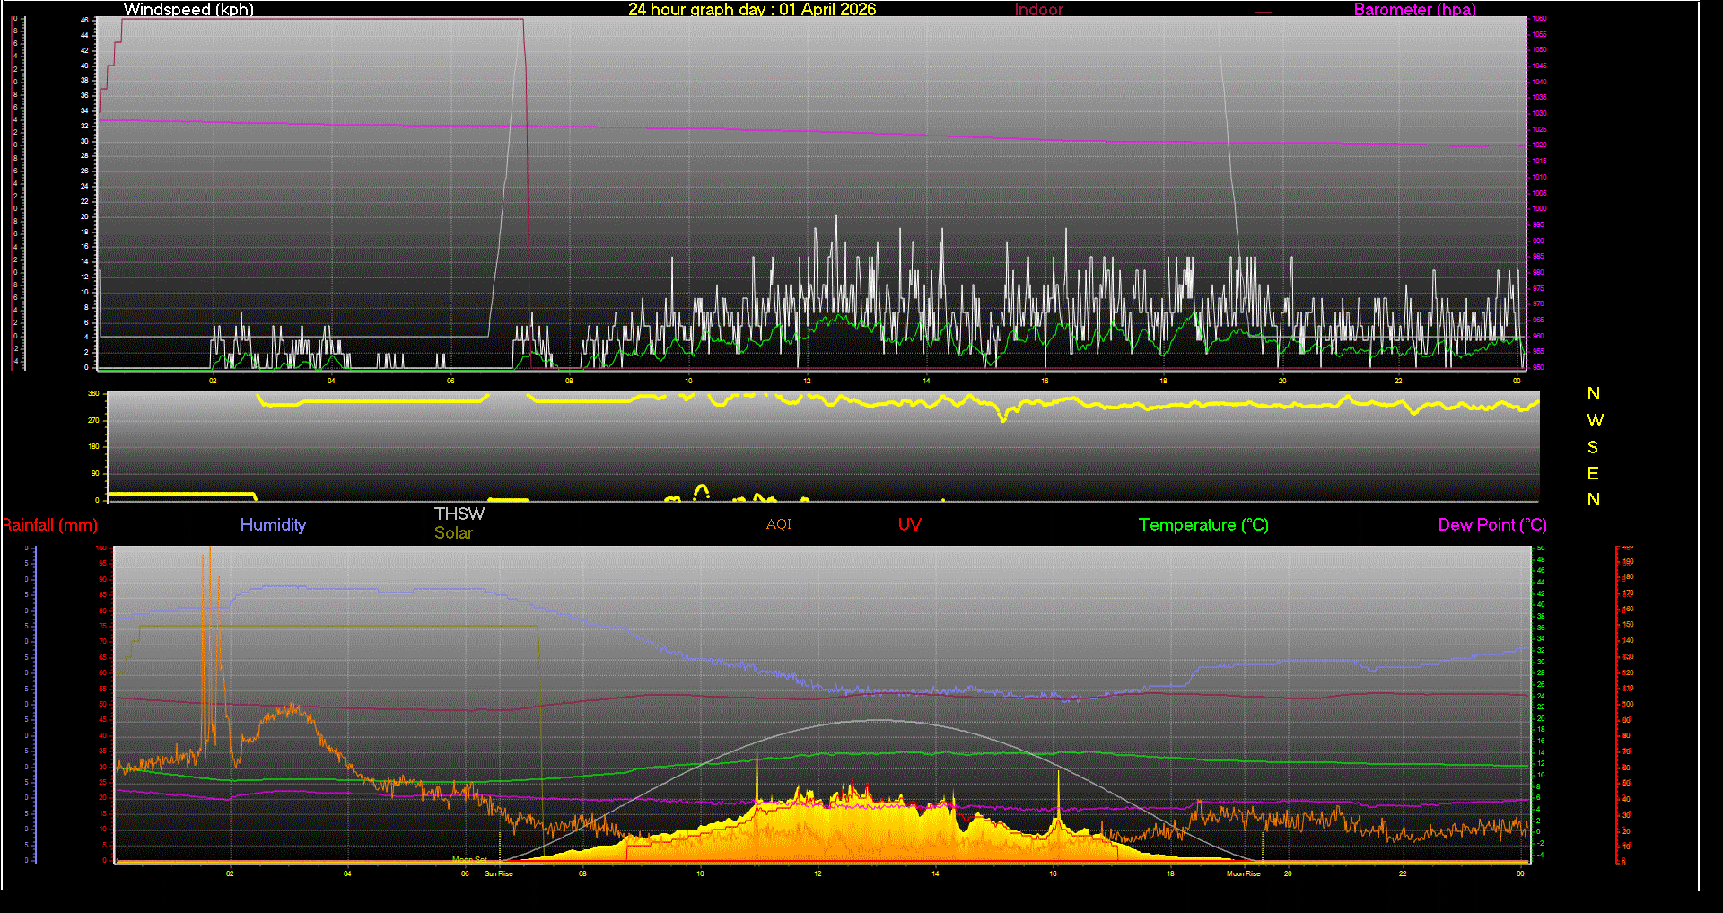Hide the Temperature (°C) trace
This screenshot has height=913, width=1723.
point(1203,525)
